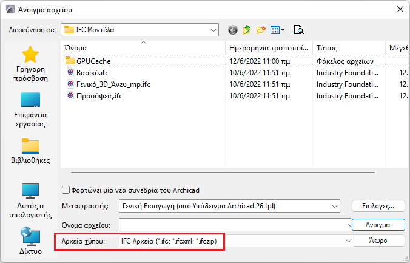The height and width of the screenshot is (263, 410).
Task: Open the view menu icon
Action: [x=277, y=30]
